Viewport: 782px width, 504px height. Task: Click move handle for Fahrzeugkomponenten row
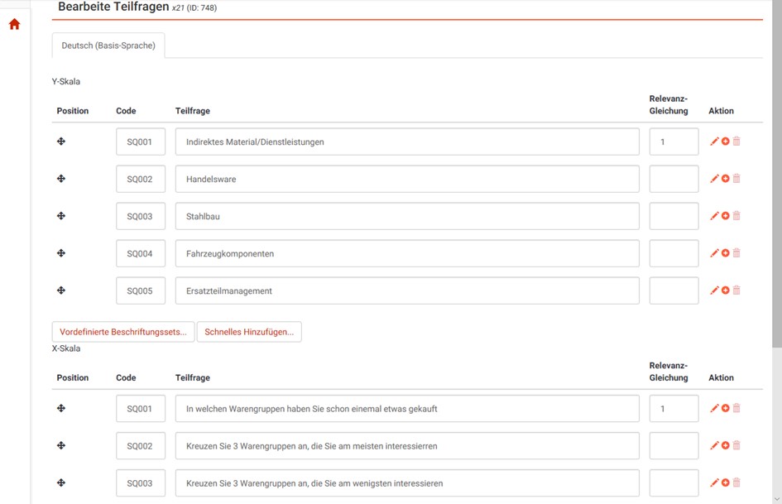(x=61, y=253)
